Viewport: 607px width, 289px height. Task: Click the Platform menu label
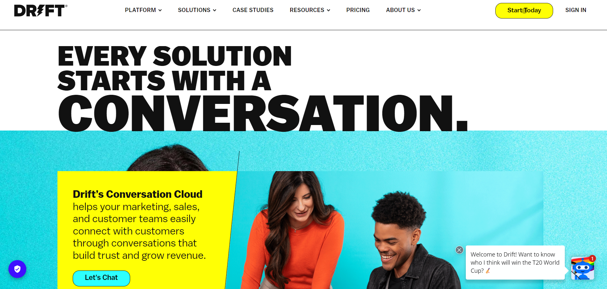(140, 10)
